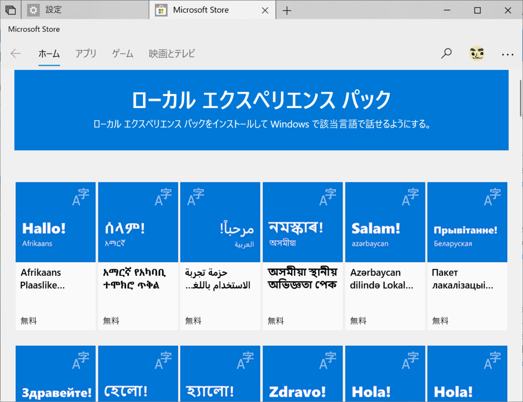Image resolution: width=523 pixels, height=402 pixels.
Task: Click the አማርኛ የአካባቢ ተሞክሮ ጥቅል title
Action: pyautogui.click(x=134, y=279)
